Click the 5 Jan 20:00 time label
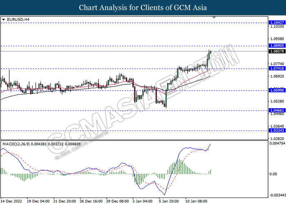 (169, 201)
